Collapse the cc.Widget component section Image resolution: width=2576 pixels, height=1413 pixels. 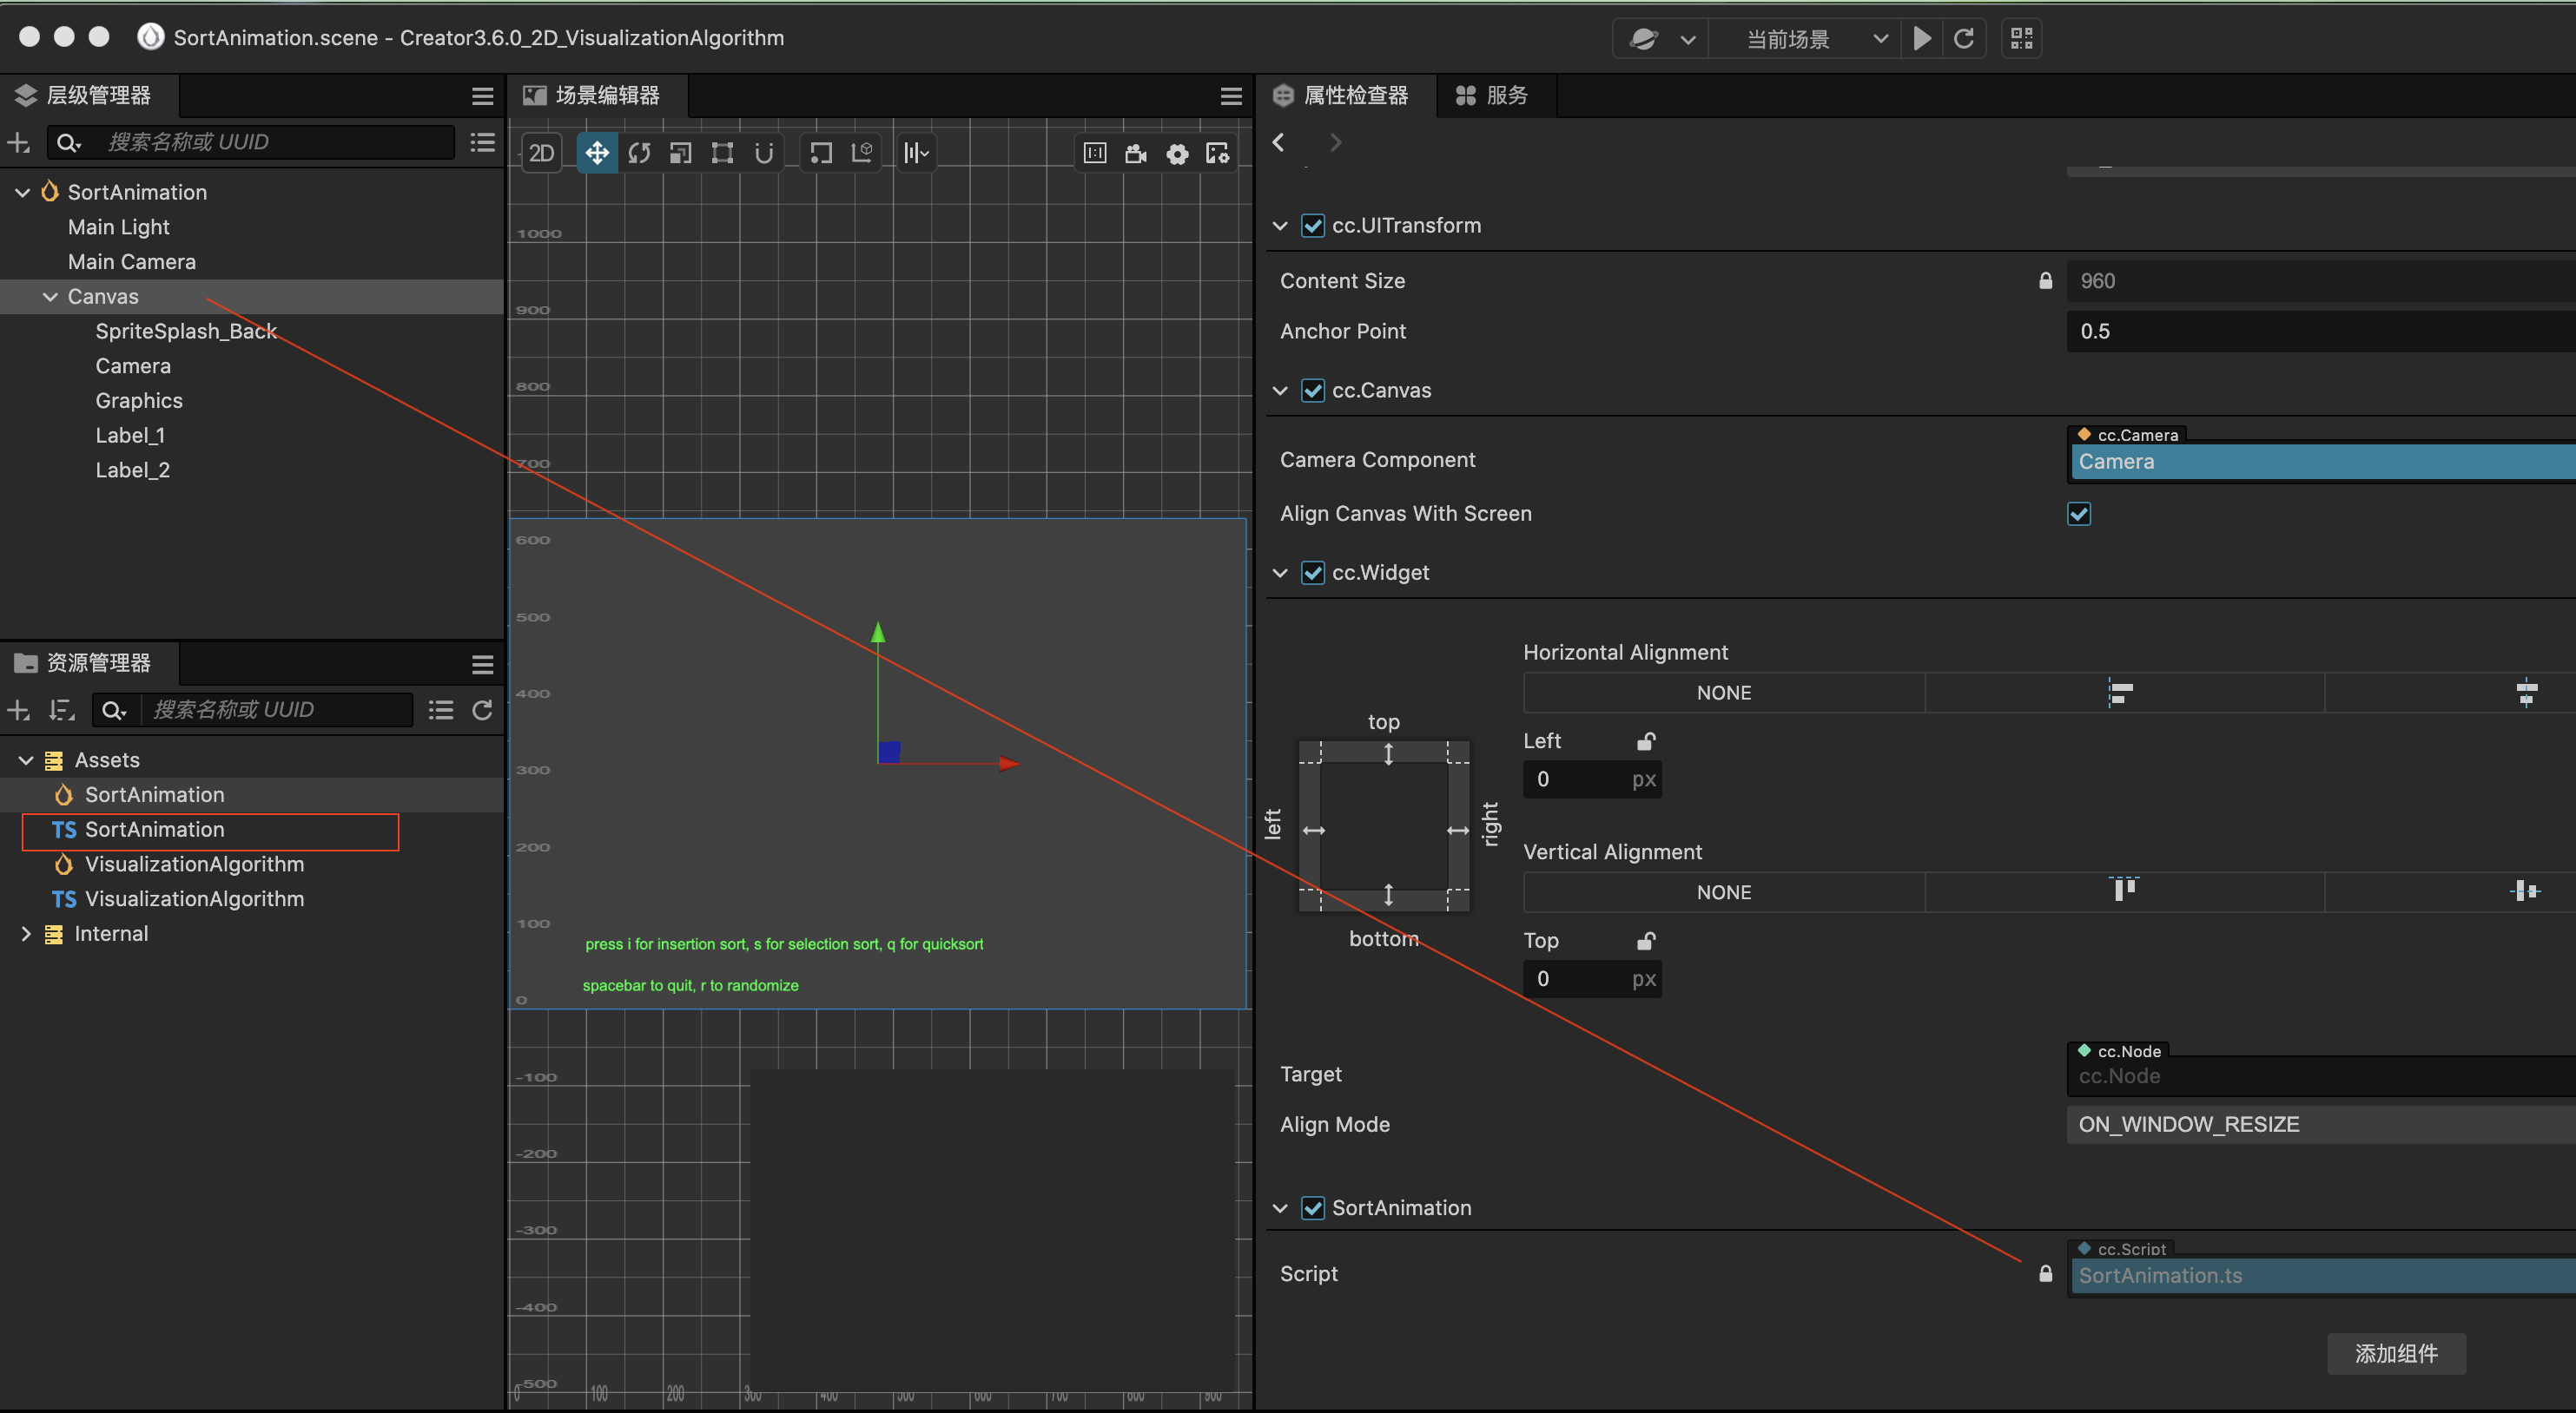(x=1279, y=573)
